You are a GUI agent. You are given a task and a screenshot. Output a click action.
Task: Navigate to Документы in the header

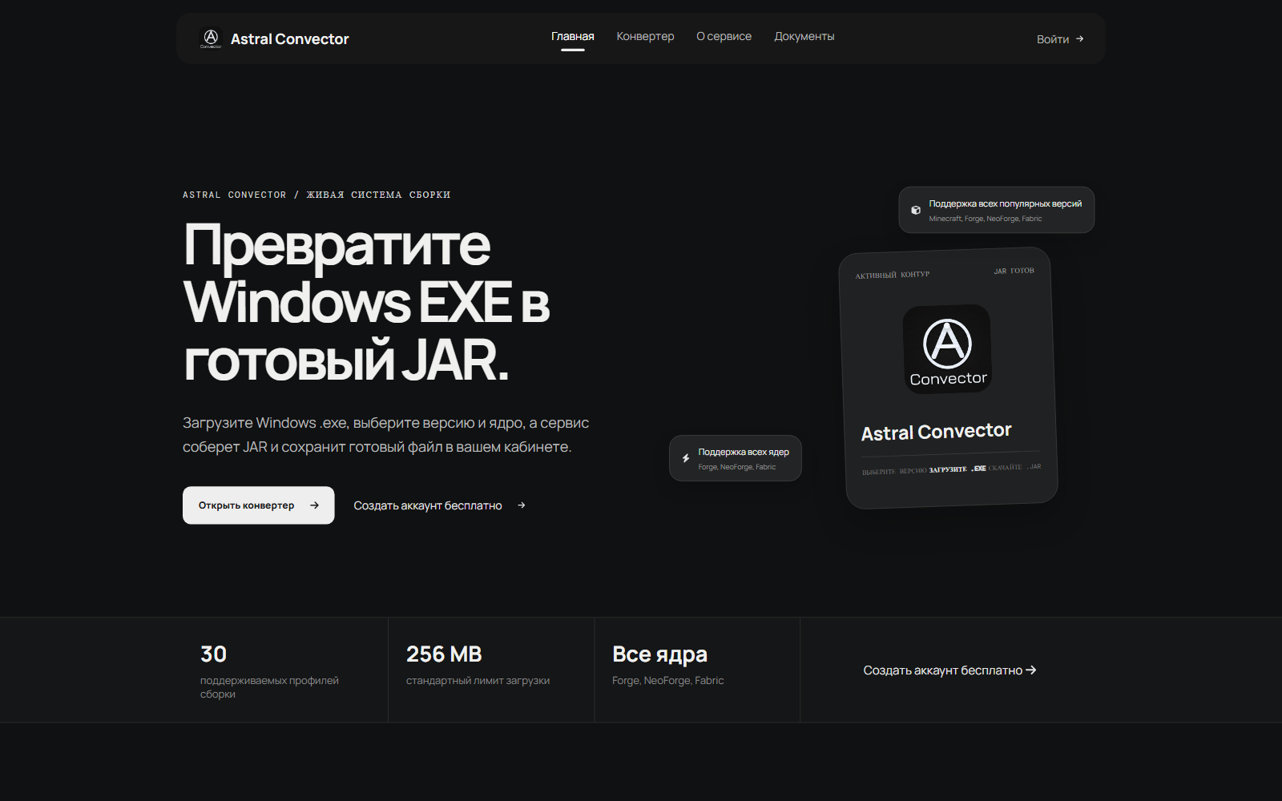pos(804,37)
